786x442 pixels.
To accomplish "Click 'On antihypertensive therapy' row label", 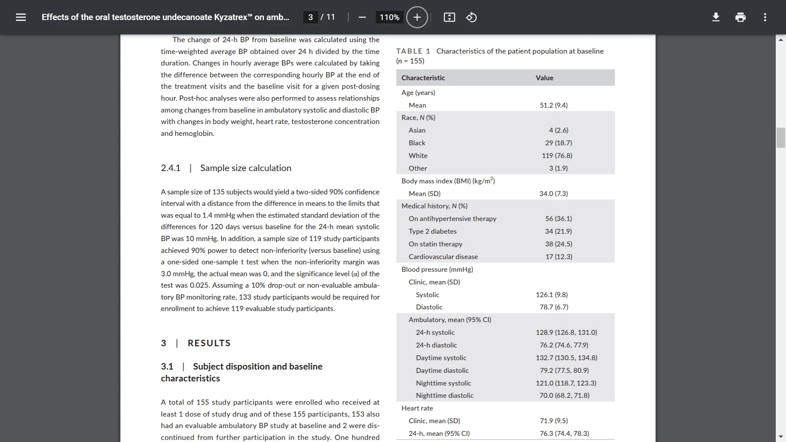I will (452, 219).
